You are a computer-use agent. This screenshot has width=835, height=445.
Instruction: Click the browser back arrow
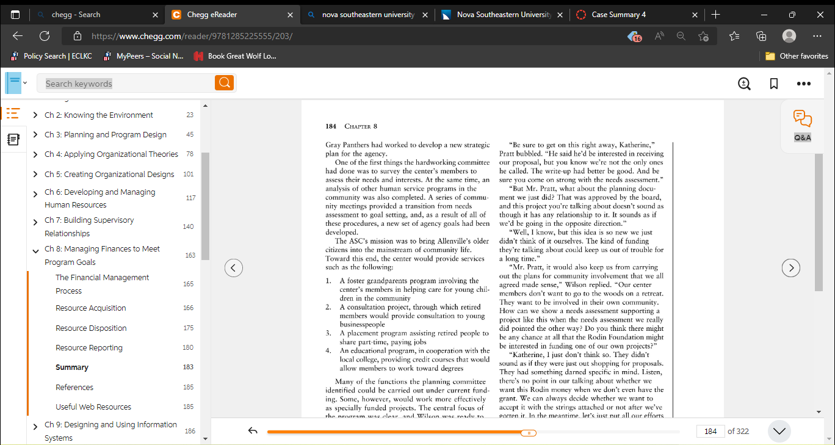(18, 36)
